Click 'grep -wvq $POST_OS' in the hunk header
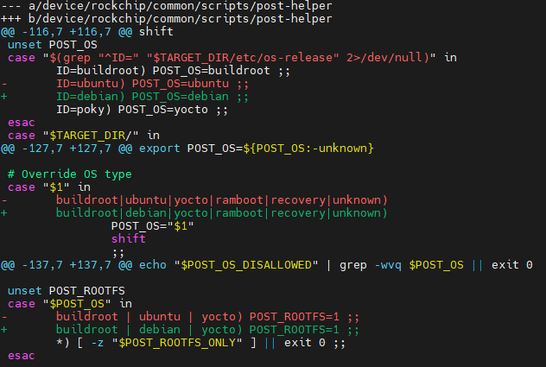 [402, 265]
